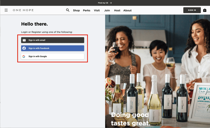Open the Shop menu

pyautogui.click(x=76, y=10)
